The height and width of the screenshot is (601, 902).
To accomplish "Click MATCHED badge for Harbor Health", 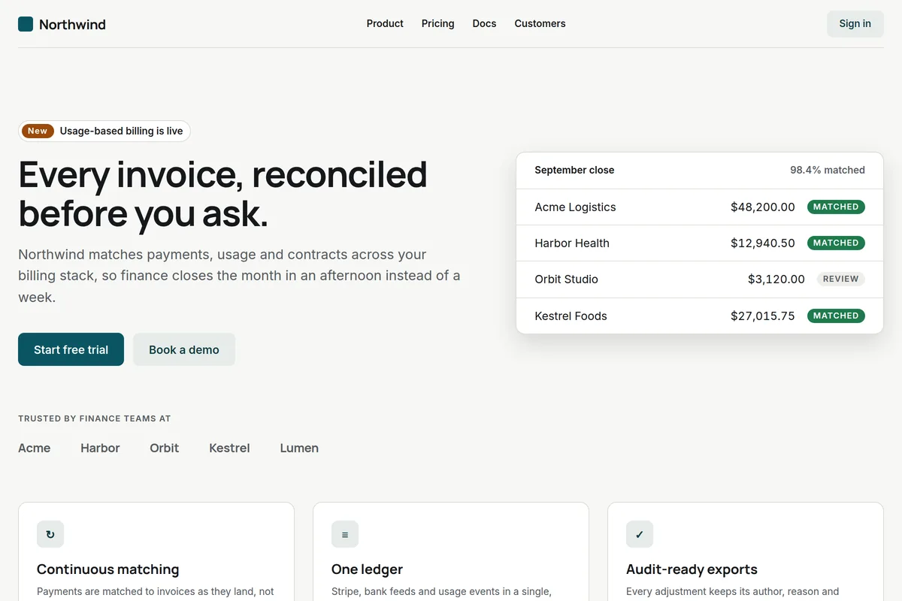I will 836,243.
